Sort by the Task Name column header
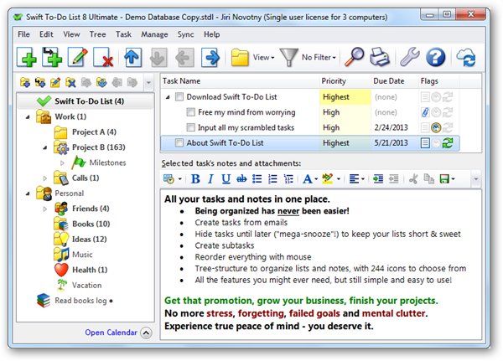 [241, 81]
